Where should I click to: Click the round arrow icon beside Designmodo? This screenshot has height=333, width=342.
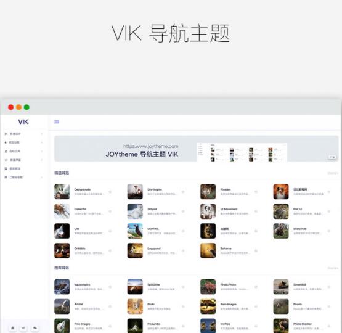click(x=110, y=192)
